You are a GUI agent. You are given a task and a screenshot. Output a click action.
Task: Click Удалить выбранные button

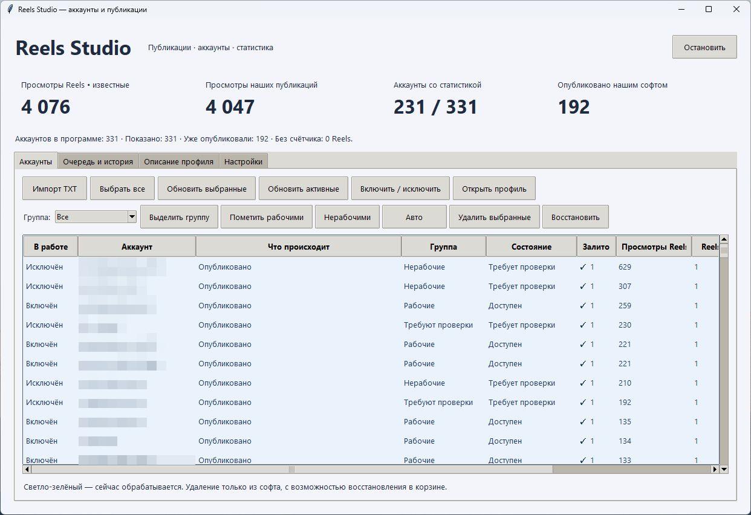point(495,217)
